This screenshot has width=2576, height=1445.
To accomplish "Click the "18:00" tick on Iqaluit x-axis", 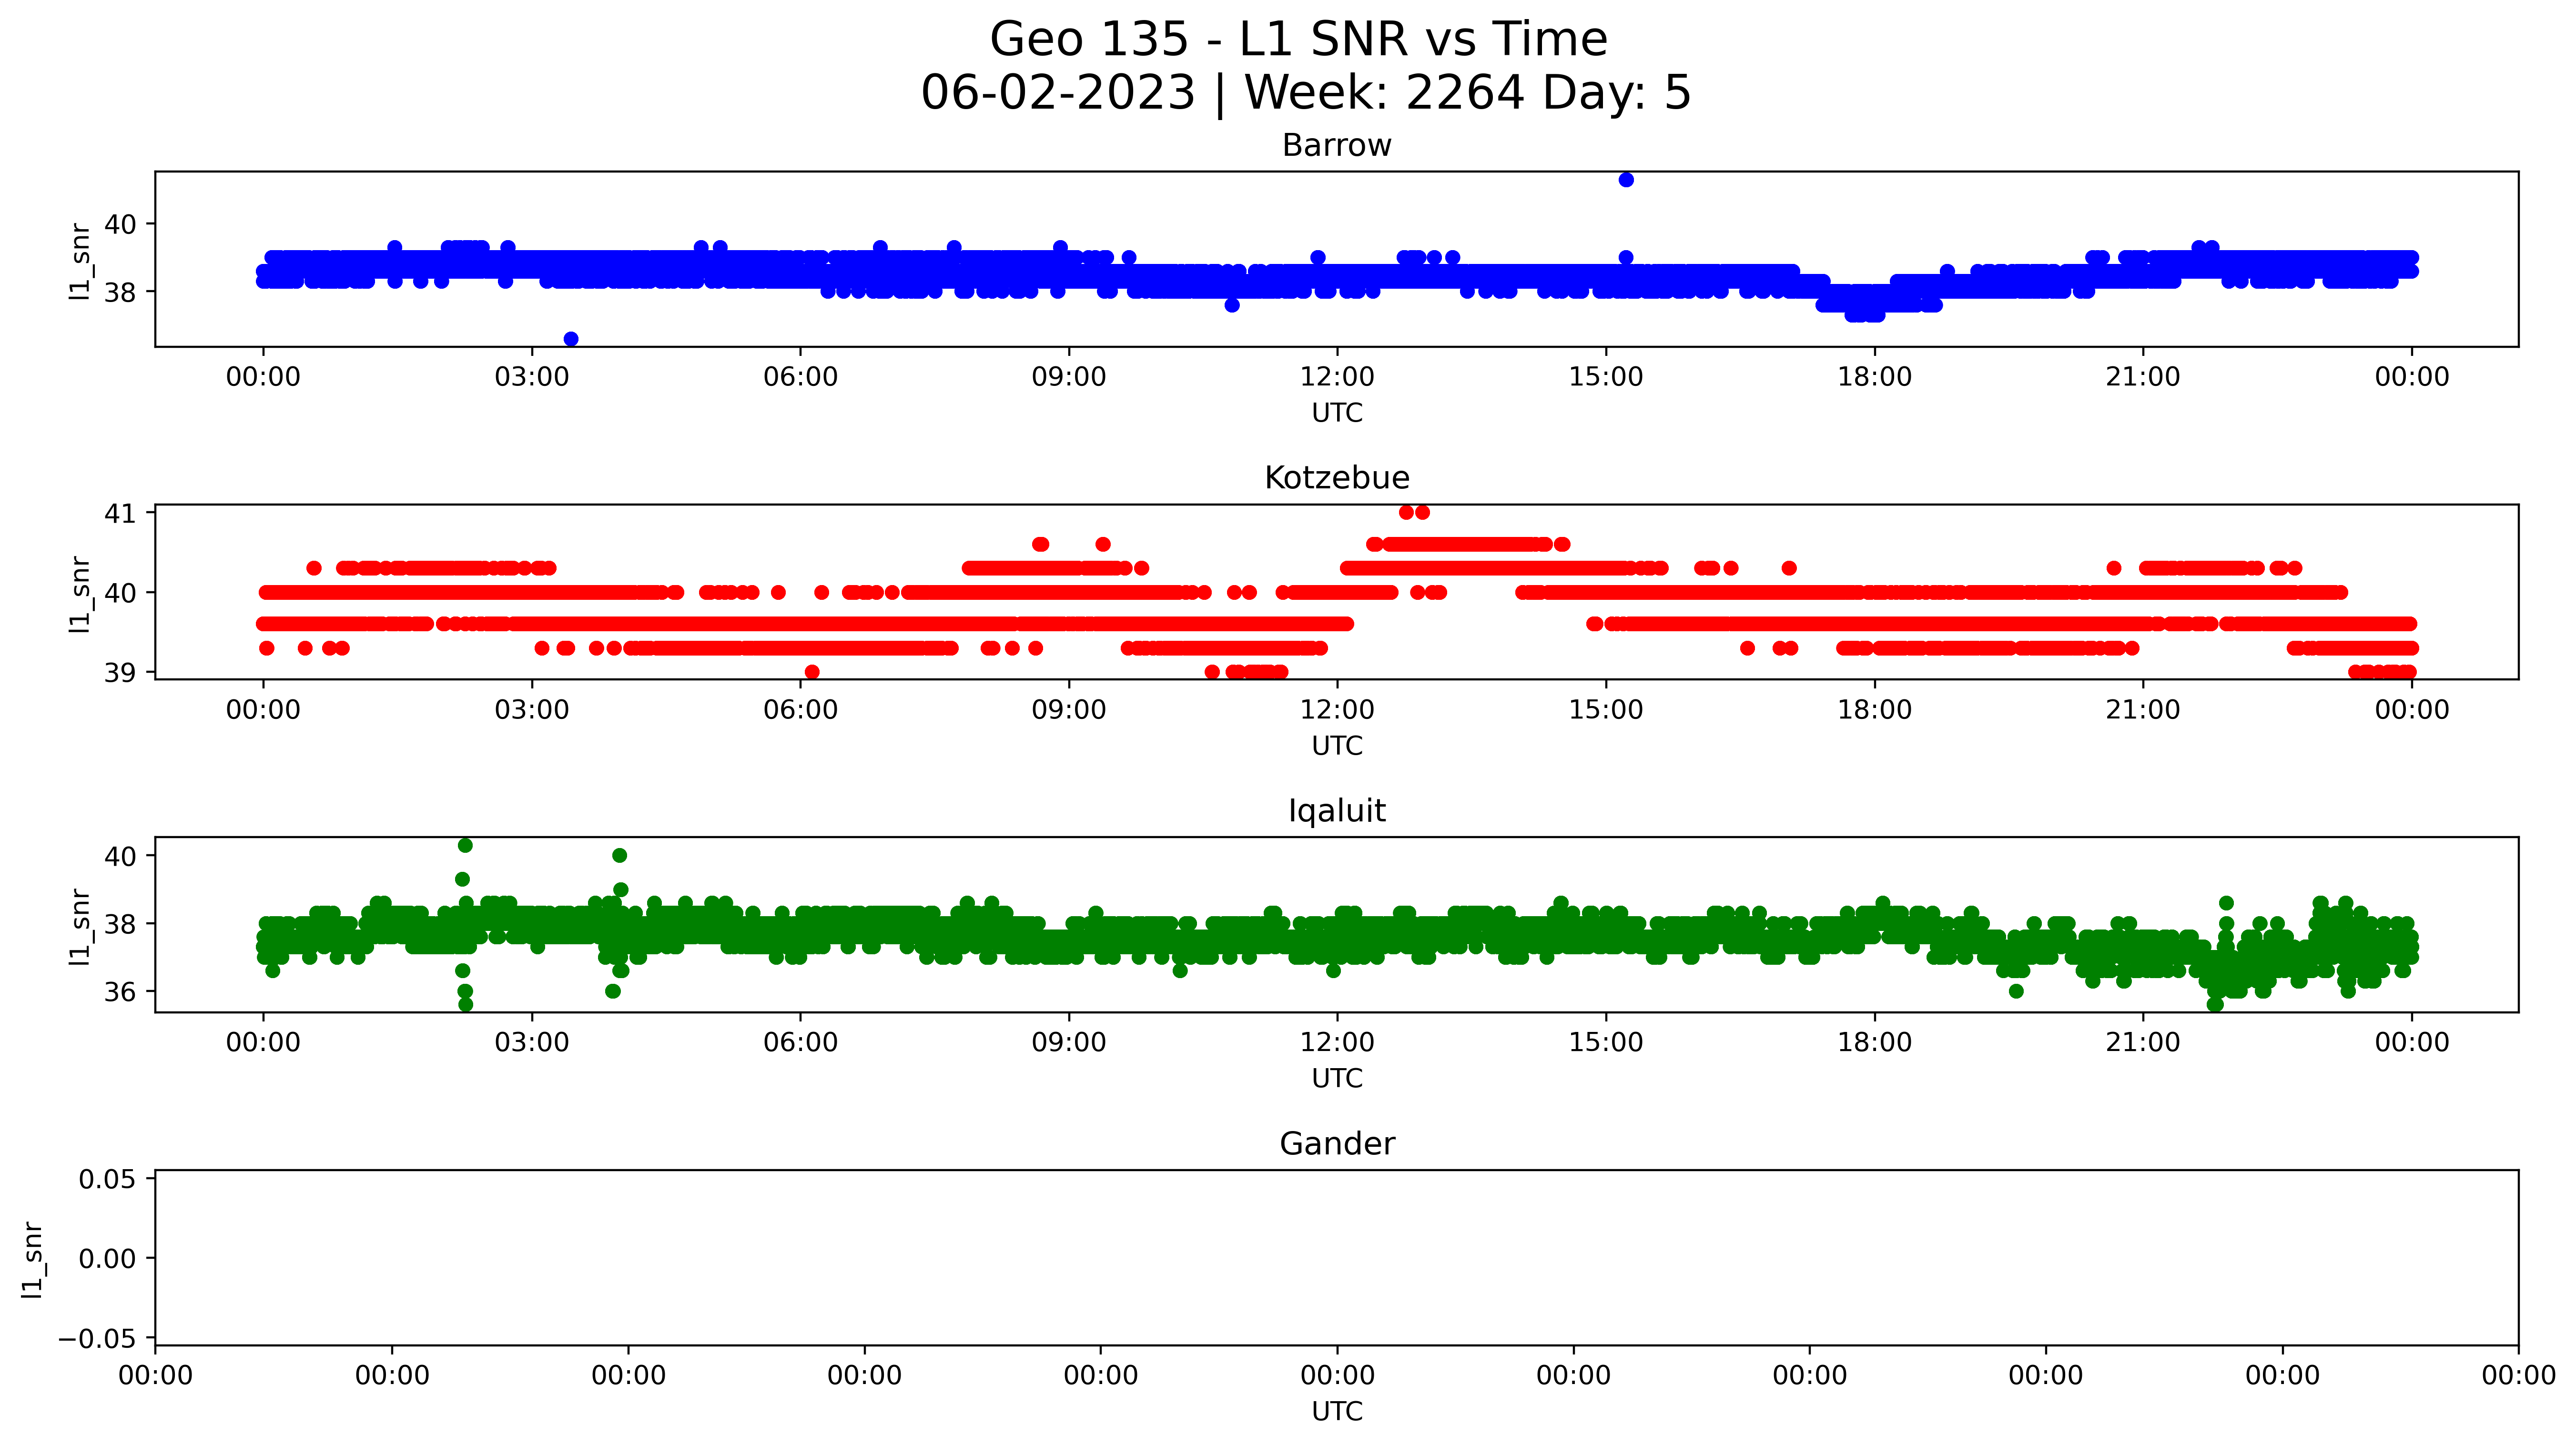I will click(1875, 1043).
